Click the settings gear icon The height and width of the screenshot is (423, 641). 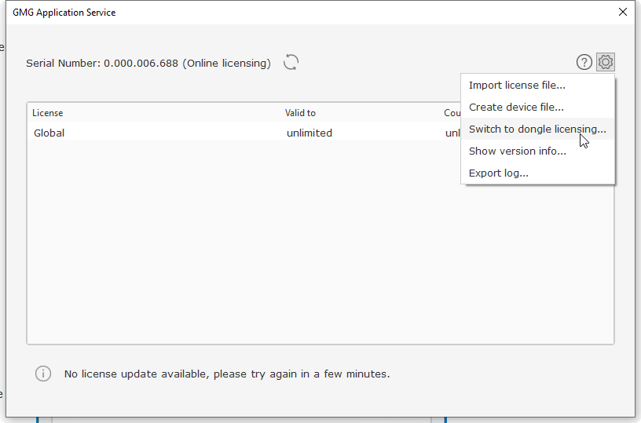(x=606, y=63)
